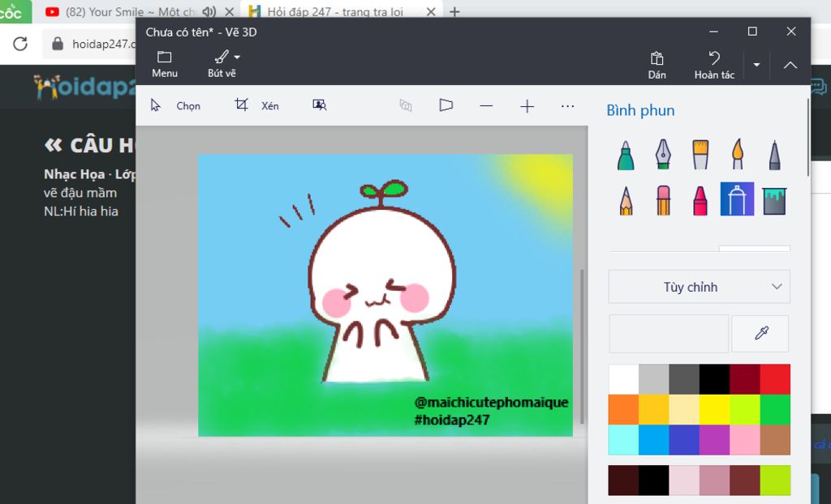
Task: Click the Hoidap247 site logo
Action: click(x=84, y=86)
